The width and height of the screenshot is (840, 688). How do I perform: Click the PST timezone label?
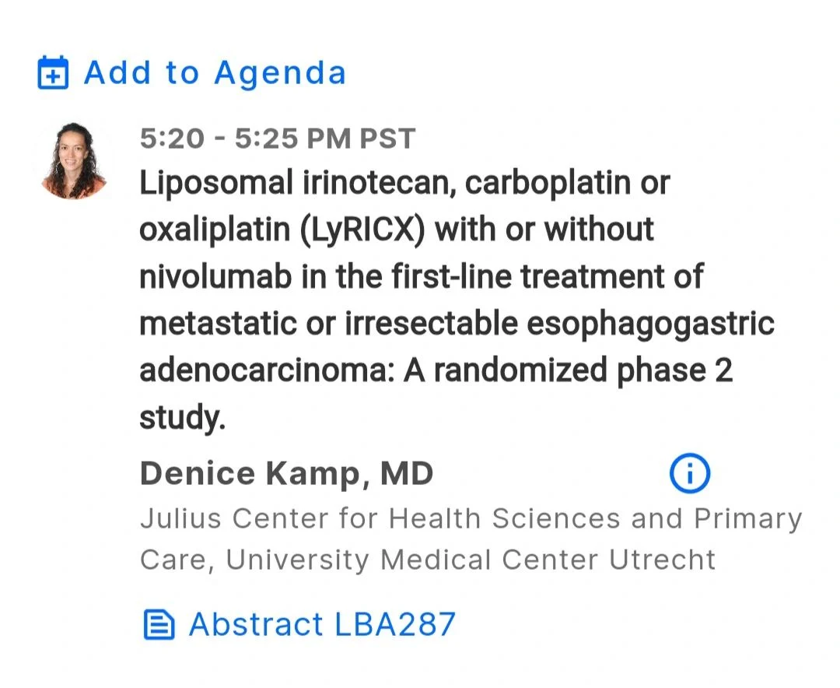click(x=387, y=139)
